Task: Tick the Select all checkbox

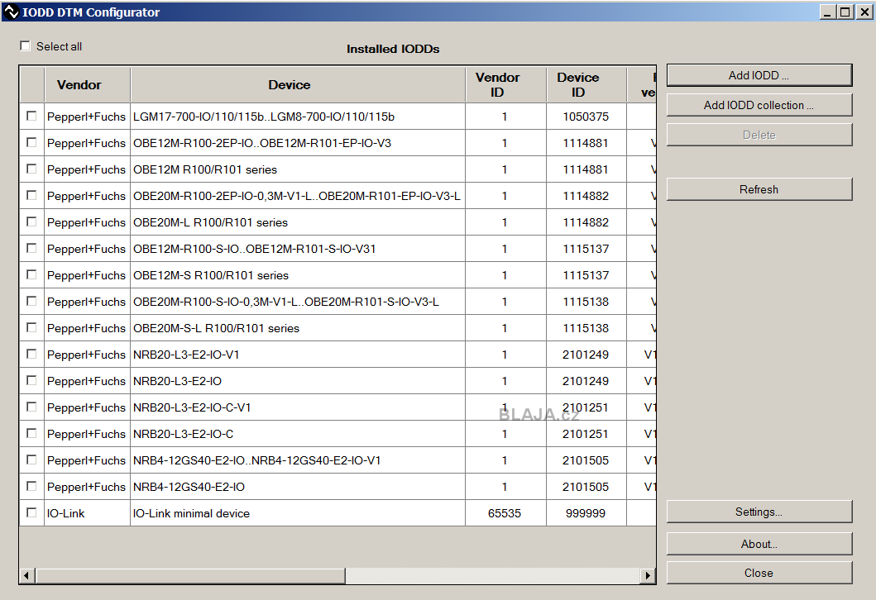Action: click(25, 45)
